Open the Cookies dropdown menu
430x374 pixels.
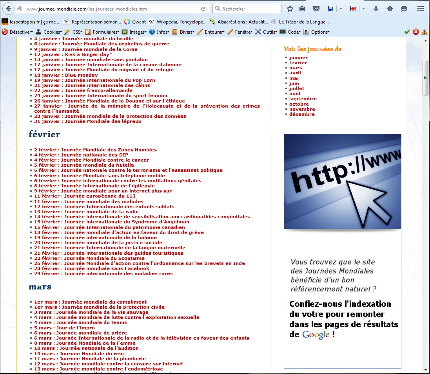point(49,32)
